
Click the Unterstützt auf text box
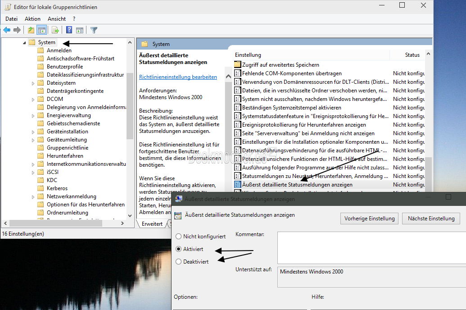pos(371,277)
